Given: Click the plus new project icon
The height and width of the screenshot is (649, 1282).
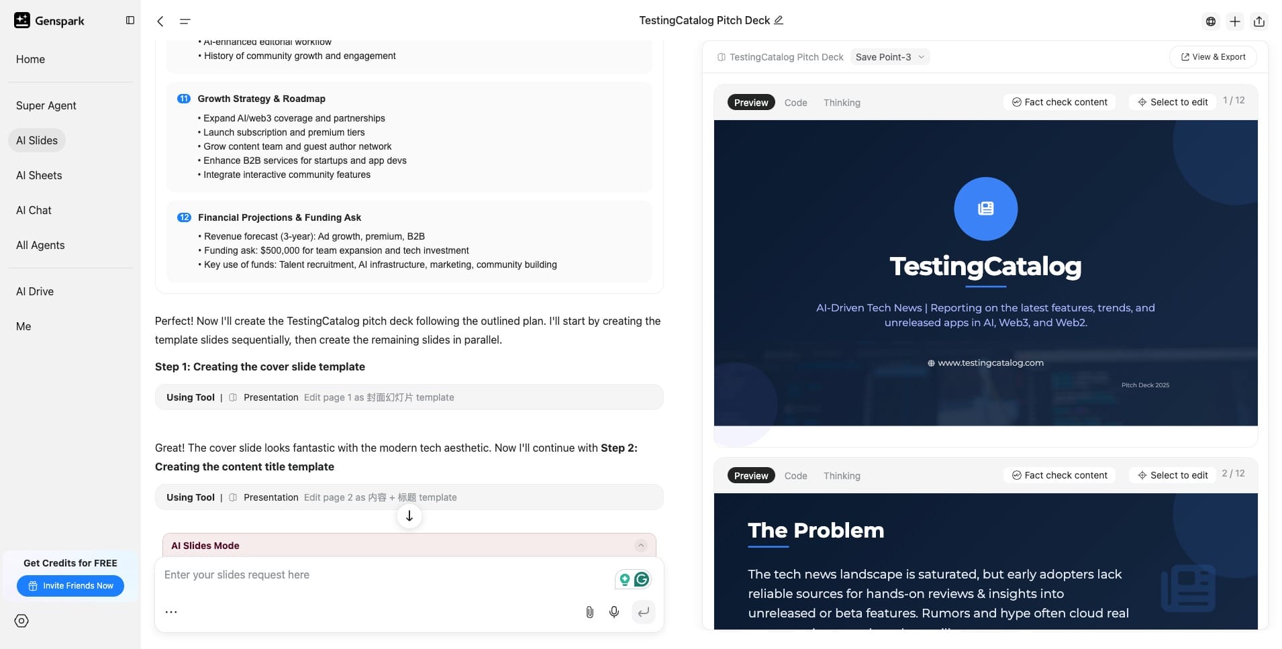Looking at the screenshot, I should point(1235,21).
